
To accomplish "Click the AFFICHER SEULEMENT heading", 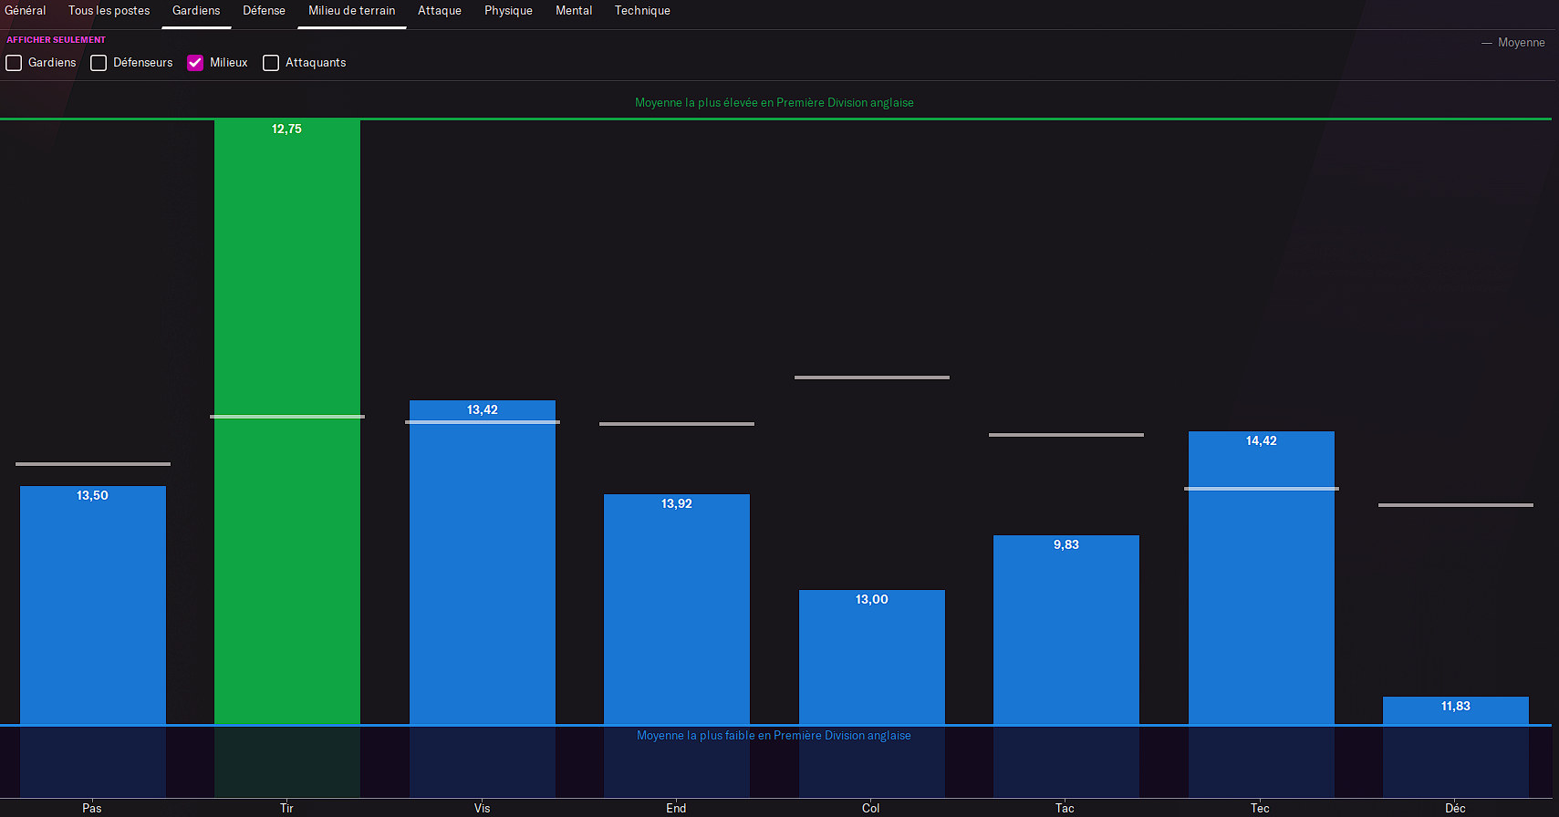I will [57, 40].
